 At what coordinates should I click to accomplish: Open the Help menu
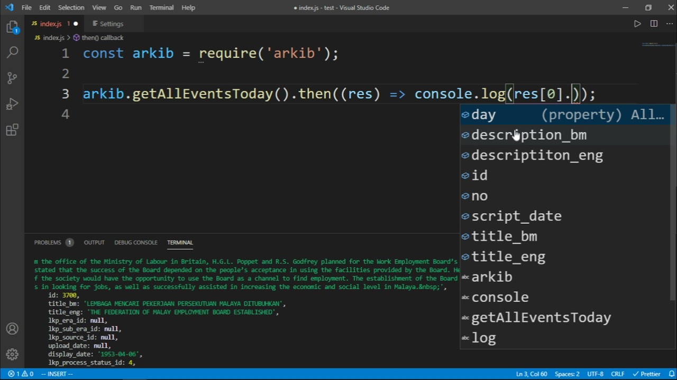pyautogui.click(x=188, y=7)
